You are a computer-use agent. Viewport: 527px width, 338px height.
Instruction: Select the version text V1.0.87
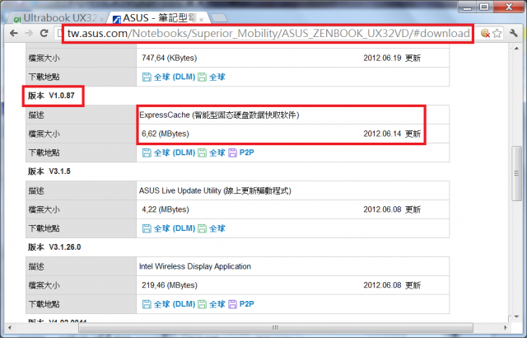pyautogui.click(x=62, y=96)
